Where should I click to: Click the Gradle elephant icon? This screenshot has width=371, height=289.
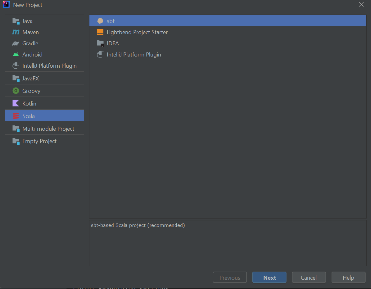point(16,43)
